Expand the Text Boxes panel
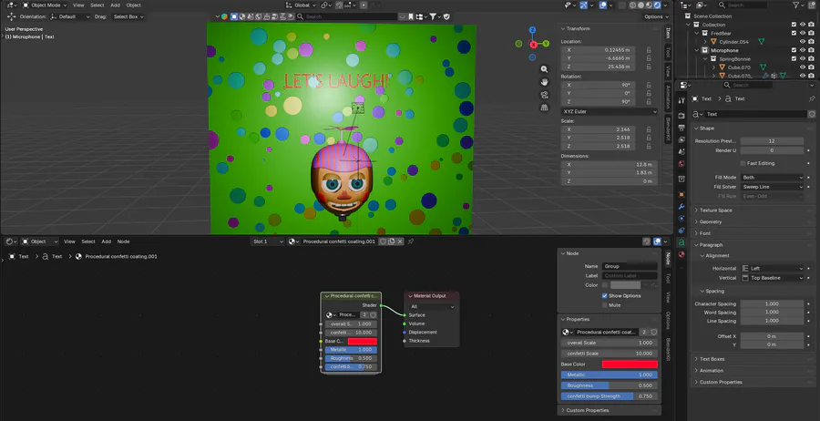The height and width of the screenshot is (421, 820). [753, 359]
